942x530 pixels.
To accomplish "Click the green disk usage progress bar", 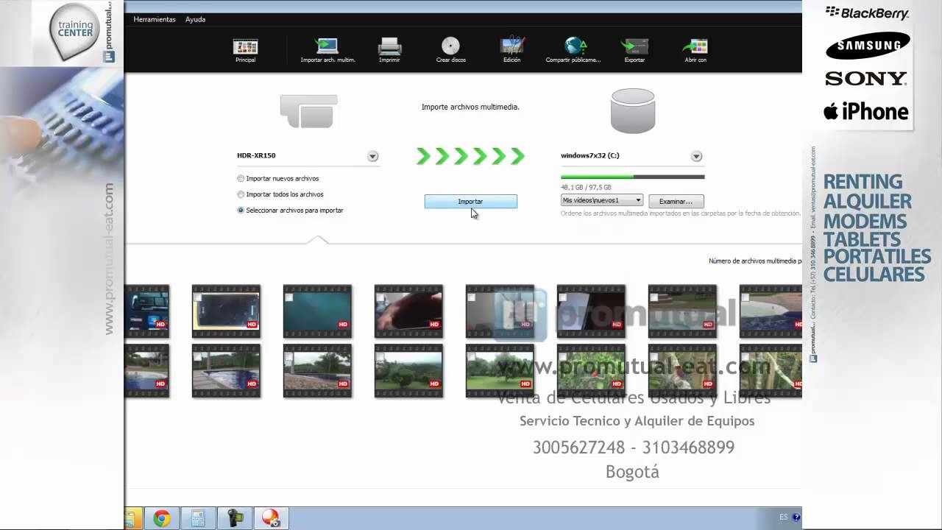I will (x=633, y=177).
